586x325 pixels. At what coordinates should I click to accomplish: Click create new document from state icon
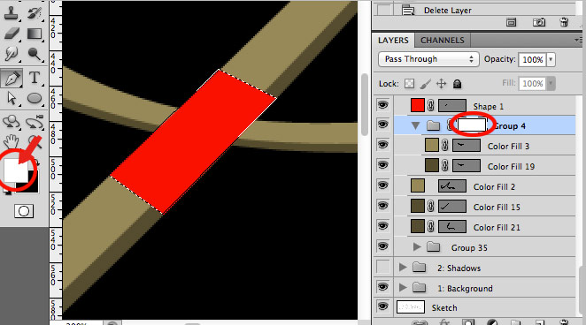(512, 22)
